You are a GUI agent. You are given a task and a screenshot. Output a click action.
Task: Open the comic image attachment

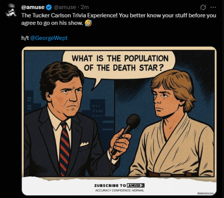tap(119, 121)
